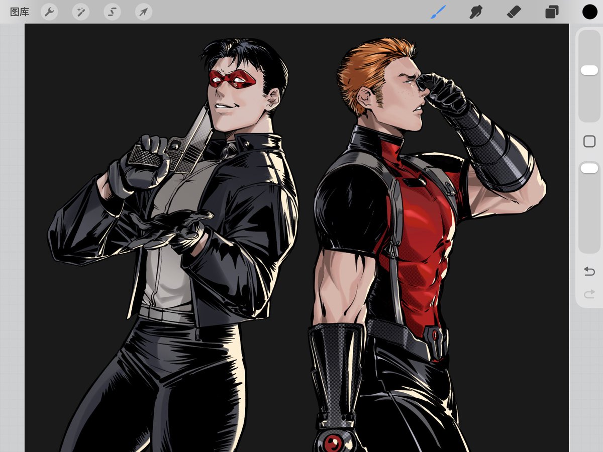Select the Eraser tool
Viewport: 603px width, 452px height.
[514, 12]
